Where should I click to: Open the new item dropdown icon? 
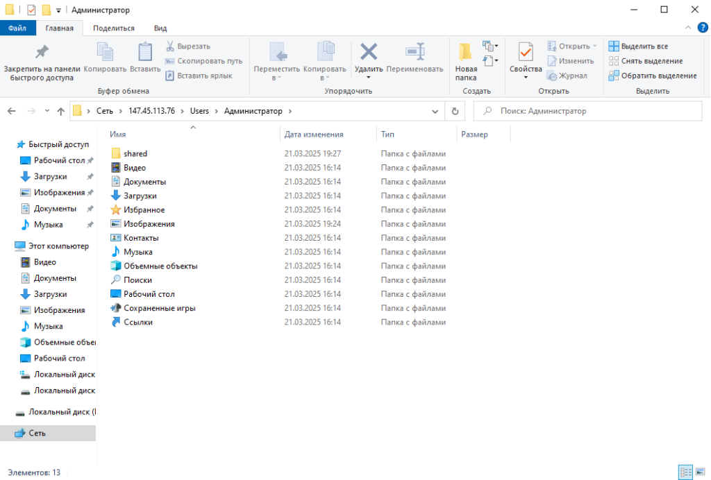(490, 46)
